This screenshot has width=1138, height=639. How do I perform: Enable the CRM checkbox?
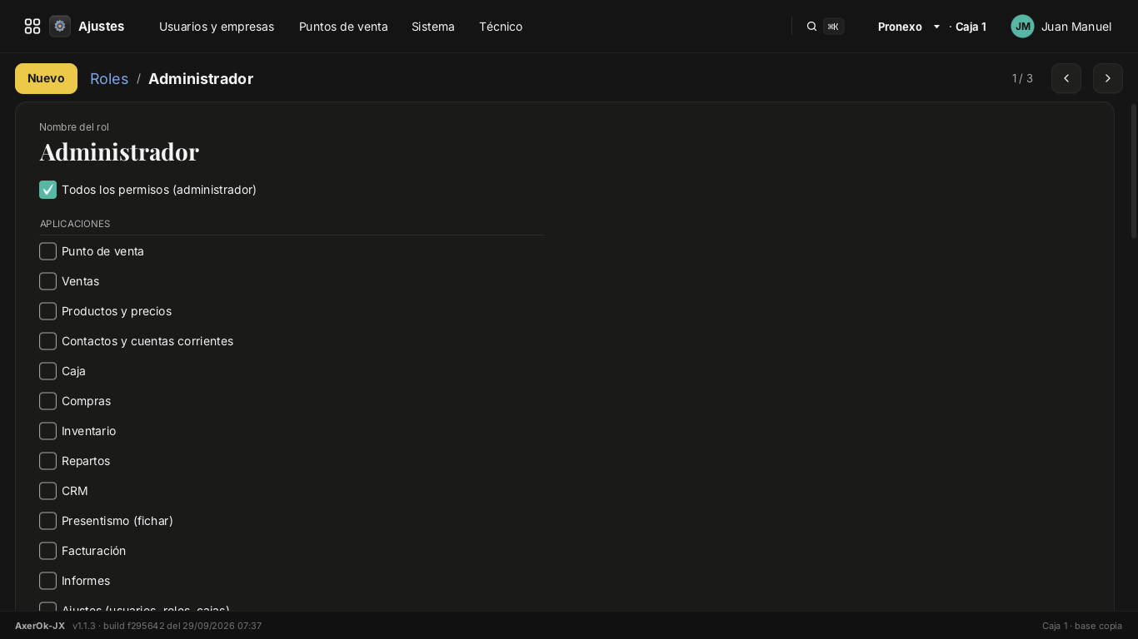click(x=47, y=491)
